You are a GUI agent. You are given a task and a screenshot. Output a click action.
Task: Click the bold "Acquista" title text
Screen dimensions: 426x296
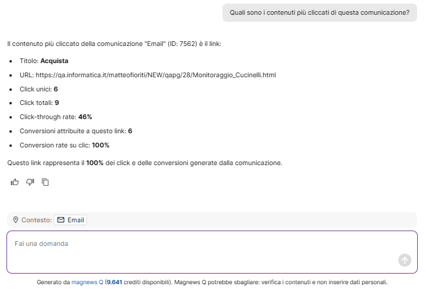point(54,61)
